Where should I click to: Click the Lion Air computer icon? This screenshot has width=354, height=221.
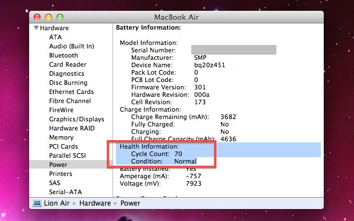coord(37,203)
